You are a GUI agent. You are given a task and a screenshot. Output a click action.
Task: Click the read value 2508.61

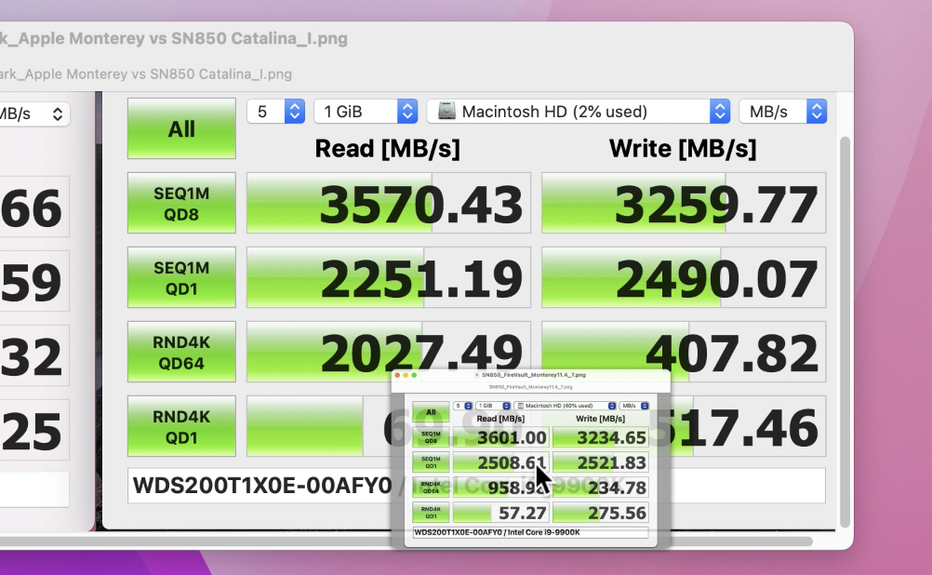pyautogui.click(x=512, y=462)
